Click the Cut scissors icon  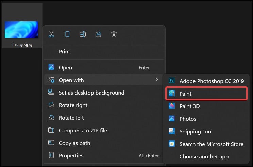[51, 34]
